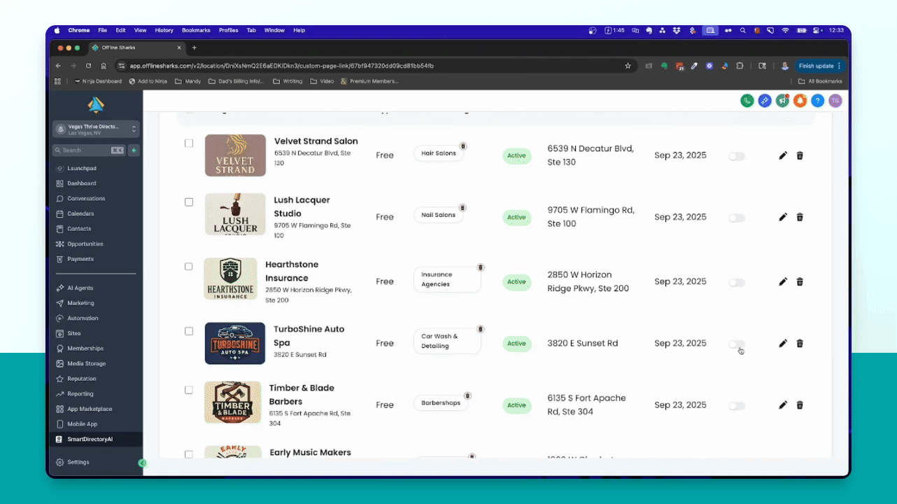Click the Nail Salons category chip
Image resolution: width=897 pixels, height=504 pixels.
[439, 215]
